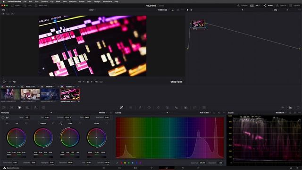Play the clip forward

pyautogui.click(x=92, y=82)
